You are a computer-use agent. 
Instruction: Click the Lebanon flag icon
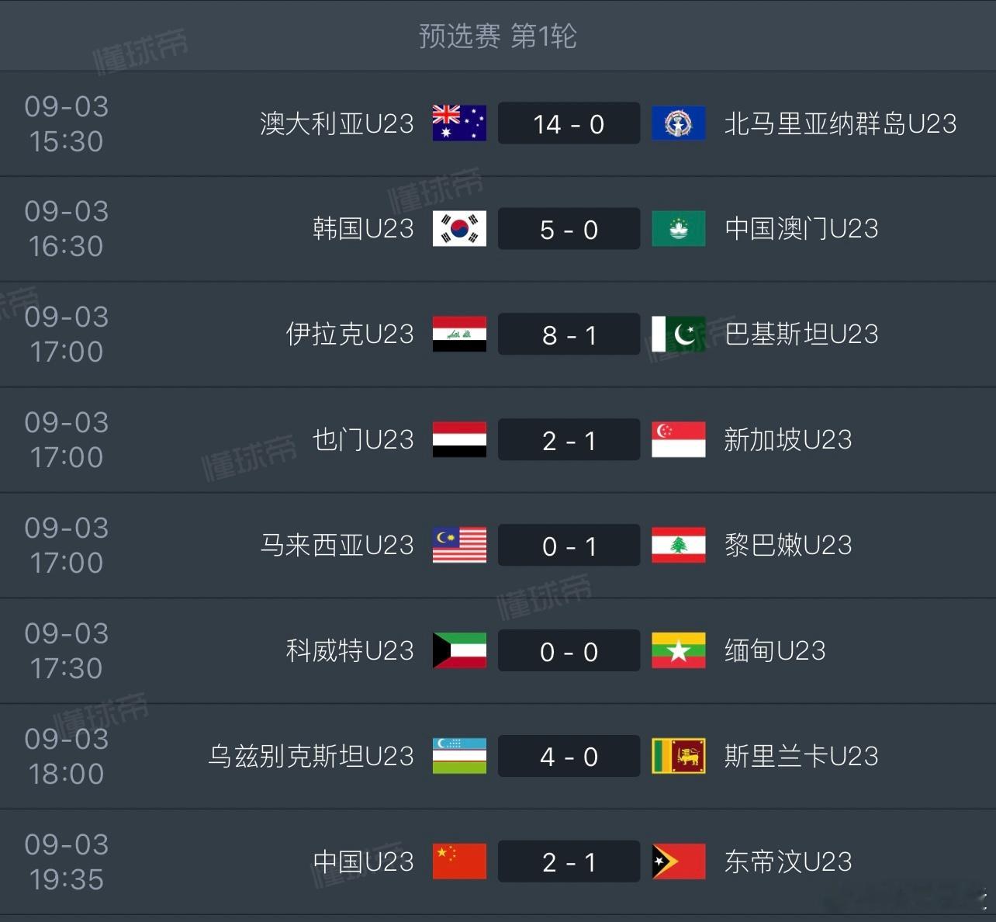tap(679, 546)
